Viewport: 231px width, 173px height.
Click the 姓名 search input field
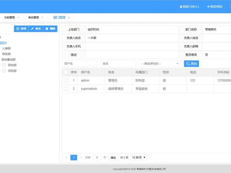[118, 64]
